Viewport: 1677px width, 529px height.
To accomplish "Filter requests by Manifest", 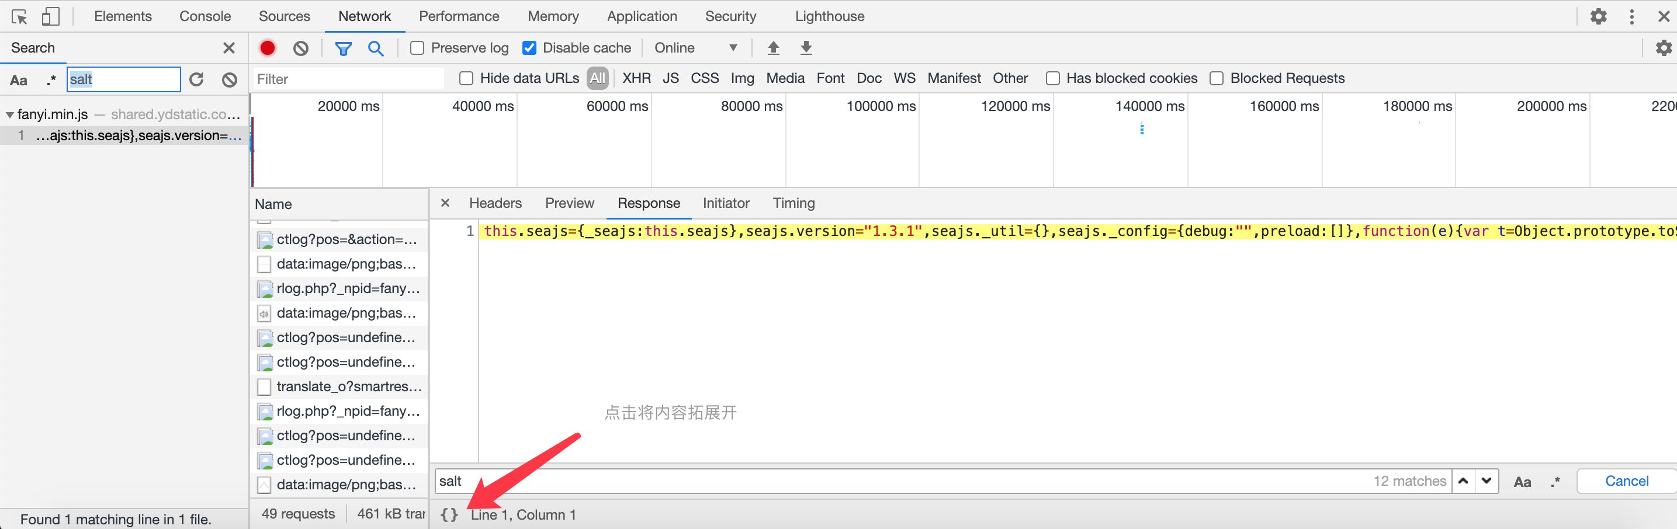I will pos(954,79).
